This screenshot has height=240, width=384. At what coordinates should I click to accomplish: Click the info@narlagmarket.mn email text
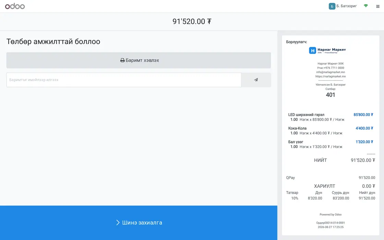click(331, 72)
